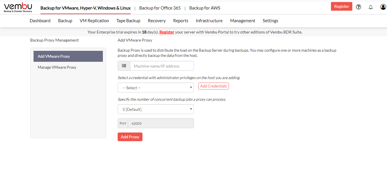Switch to Backup for VMware, Hyper-V, Windows & Linux tab
387x181 pixels.
(86, 8)
